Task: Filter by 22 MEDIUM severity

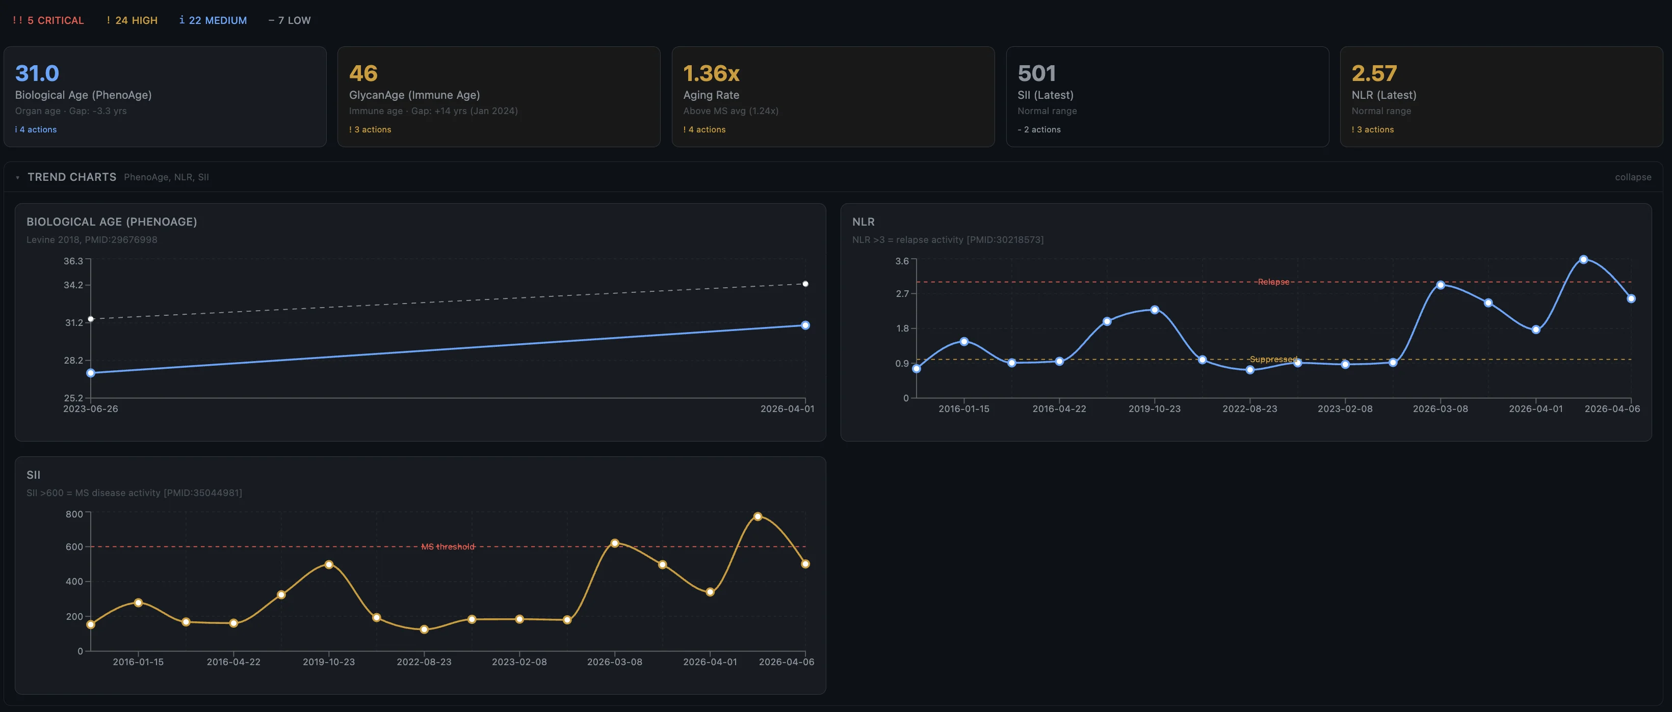Action: click(213, 20)
